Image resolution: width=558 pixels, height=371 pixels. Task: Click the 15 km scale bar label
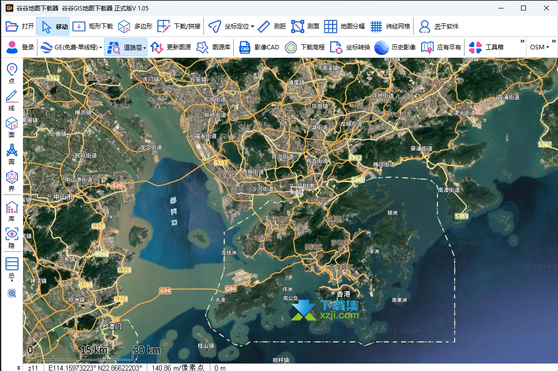pyautogui.click(x=93, y=350)
